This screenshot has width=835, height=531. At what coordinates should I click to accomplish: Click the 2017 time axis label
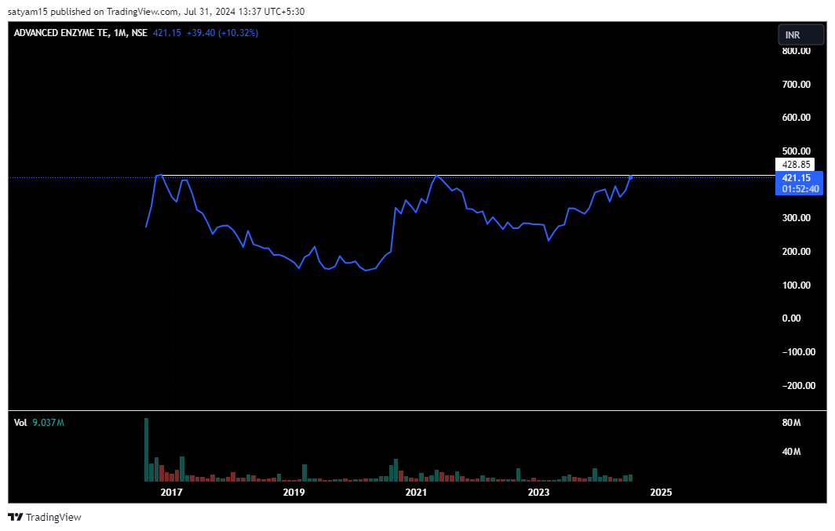pyautogui.click(x=171, y=492)
